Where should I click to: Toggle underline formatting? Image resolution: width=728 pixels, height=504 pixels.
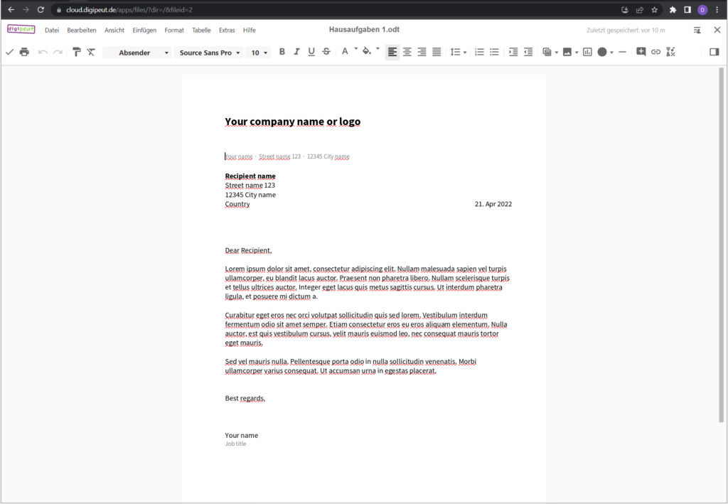pos(311,51)
